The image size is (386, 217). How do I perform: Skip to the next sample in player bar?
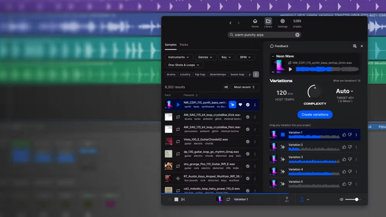[183, 200]
